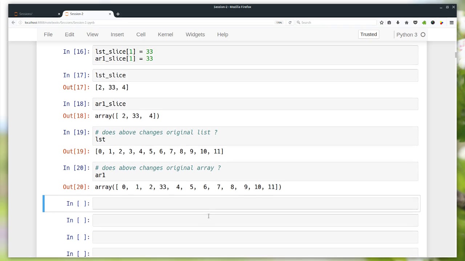Open a new browser tab
This screenshot has height=261, width=465.
118,14
